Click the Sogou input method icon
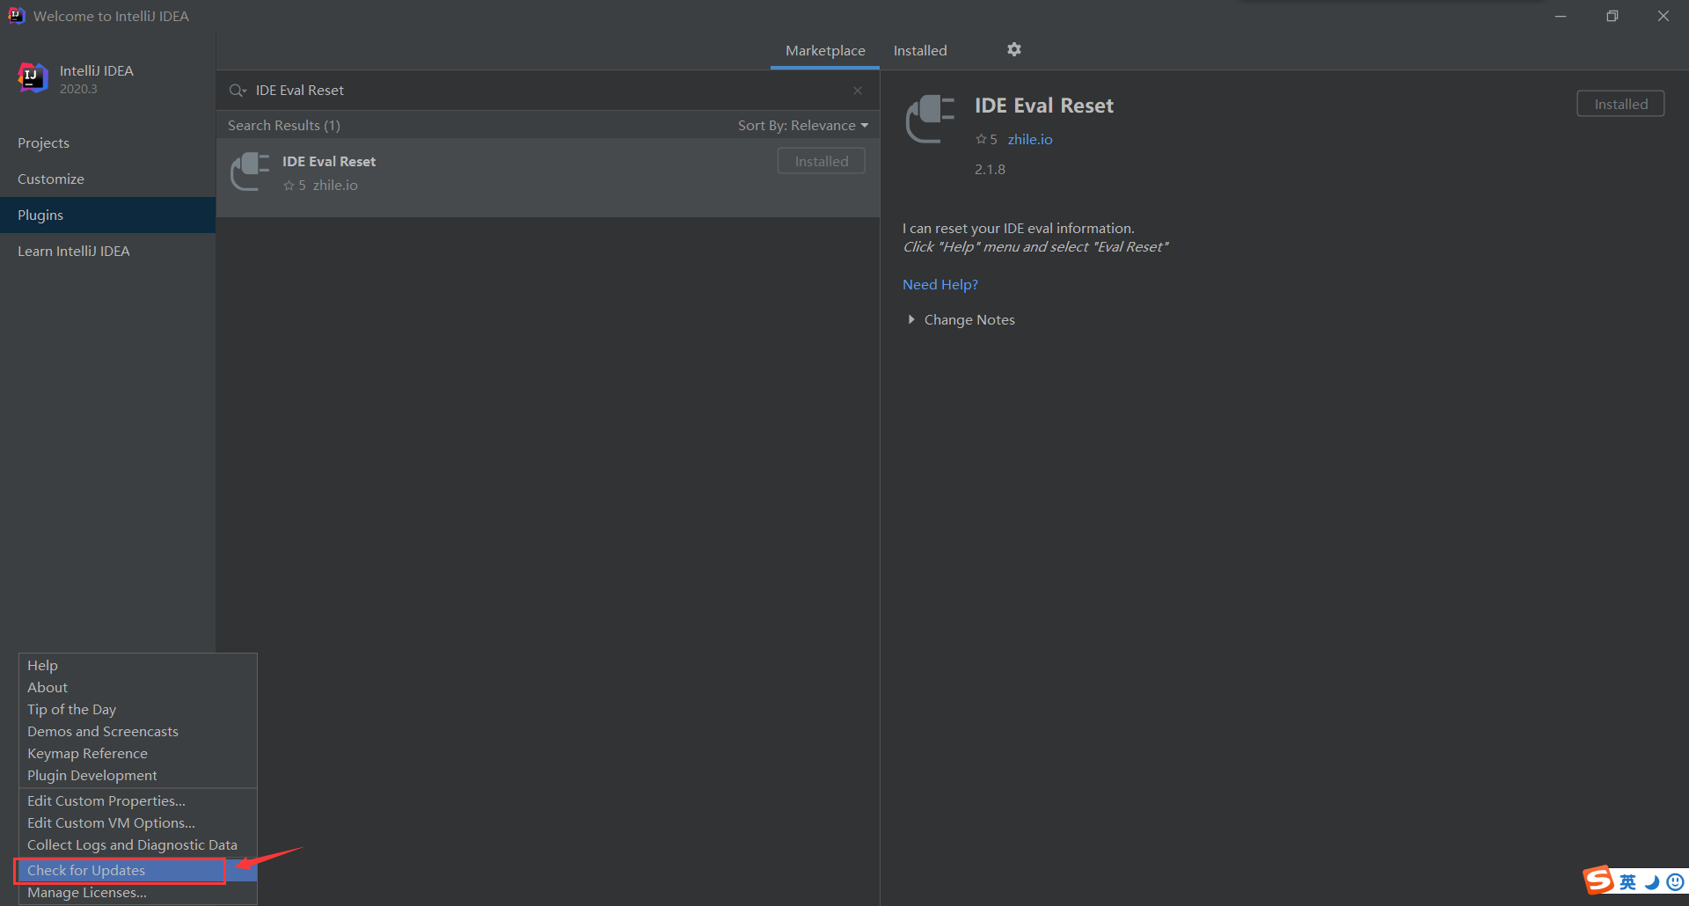The image size is (1689, 906). [x=1598, y=880]
